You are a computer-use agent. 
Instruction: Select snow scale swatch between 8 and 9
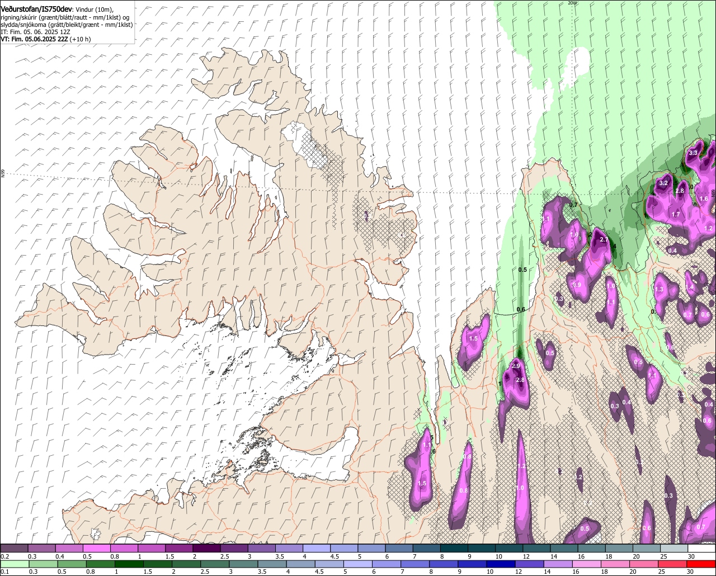(455, 548)
